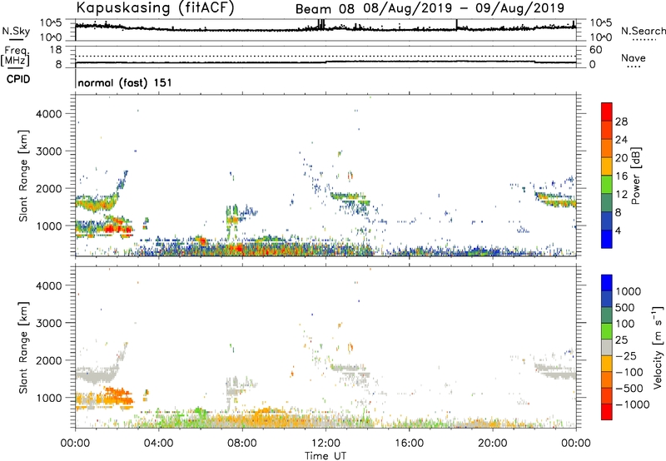Viewport: 666px width, 461px height.
Task: Click the 60 tick on the Nave axis
Action: [x=595, y=50]
